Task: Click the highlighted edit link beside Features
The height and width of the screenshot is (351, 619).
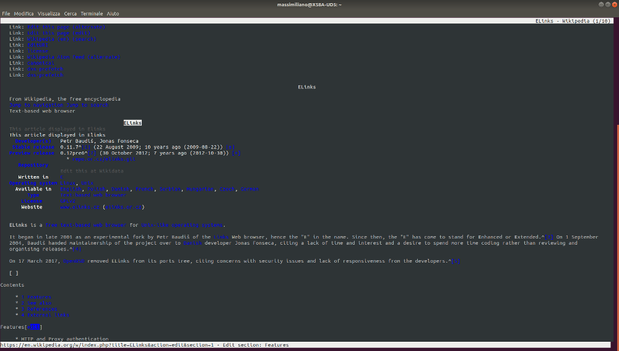Action: click(35, 327)
